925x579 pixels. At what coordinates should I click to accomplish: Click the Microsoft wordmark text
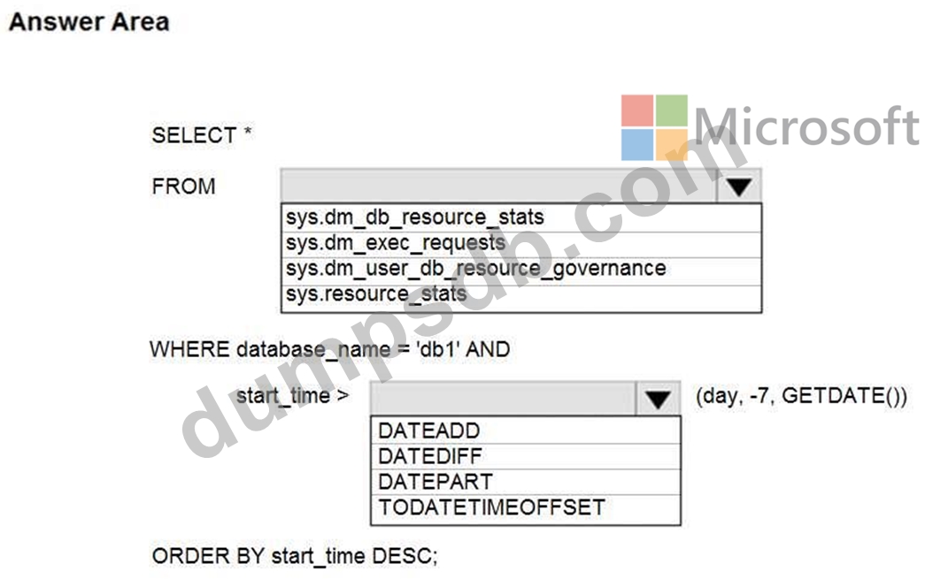[806, 126]
